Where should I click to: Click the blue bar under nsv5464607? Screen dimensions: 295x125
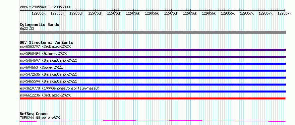[x=152, y=64]
